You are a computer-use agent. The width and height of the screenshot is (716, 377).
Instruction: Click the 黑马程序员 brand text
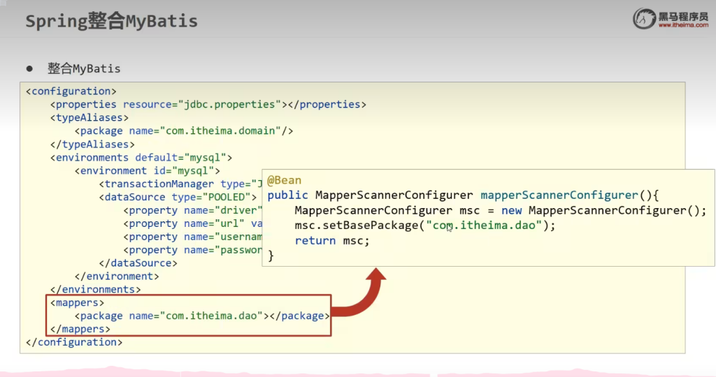coord(682,15)
